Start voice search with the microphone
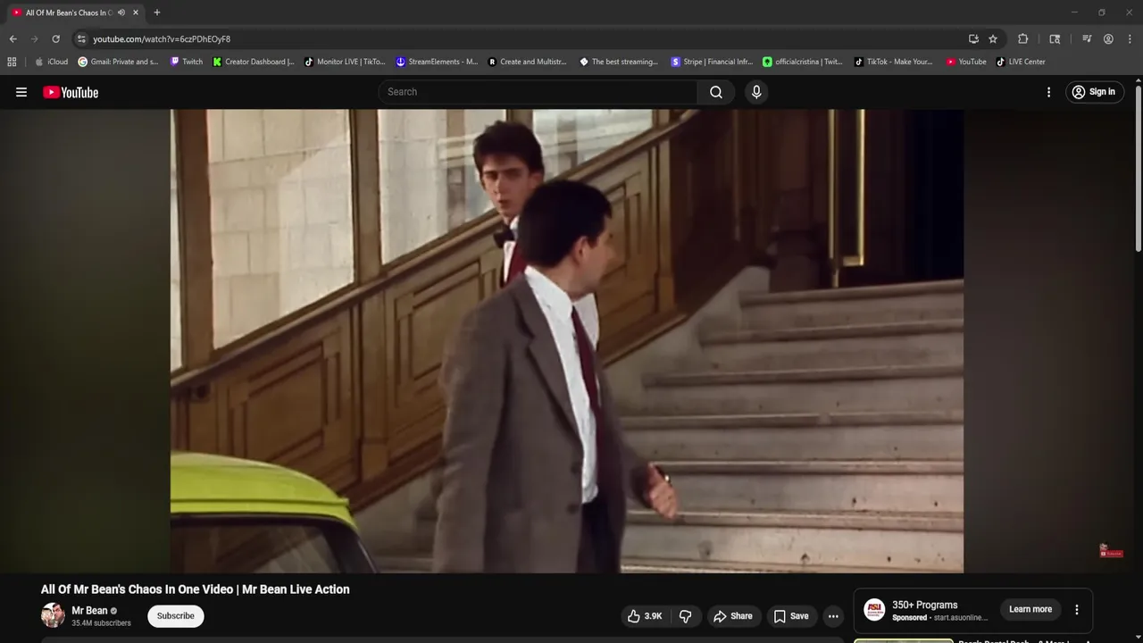 (756, 92)
